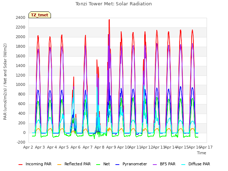
Task: Click the 0 y-axis tick label
Action: tap(24, 133)
